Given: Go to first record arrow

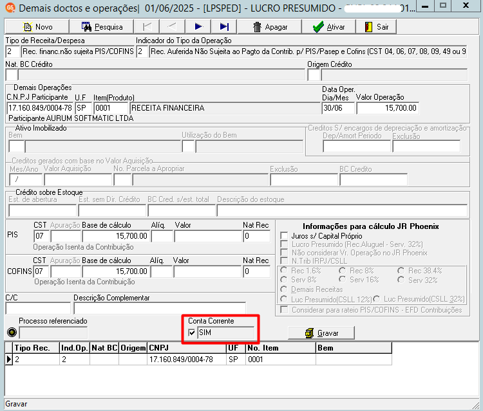Looking at the screenshot, I should 147,27.
